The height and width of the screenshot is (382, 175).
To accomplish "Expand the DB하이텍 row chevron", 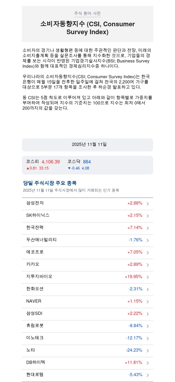I will tap(148, 363).
